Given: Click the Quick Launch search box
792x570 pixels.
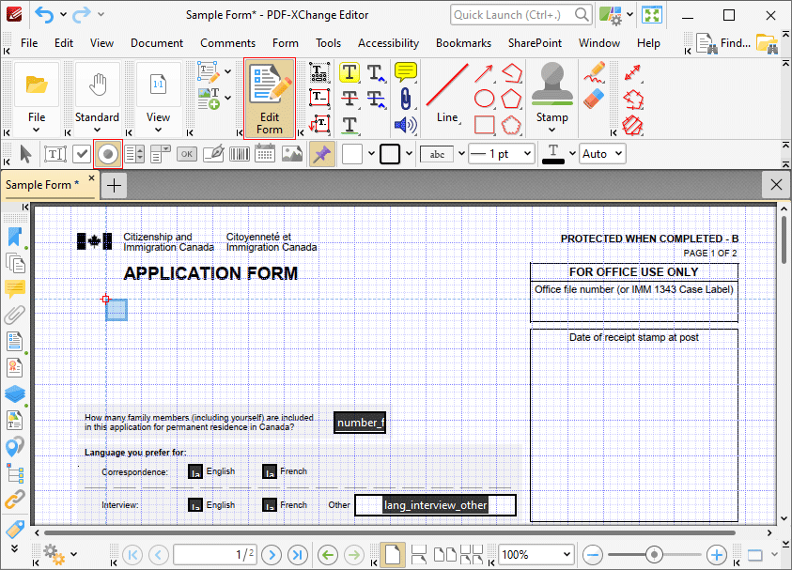Looking at the screenshot, I should (x=520, y=15).
